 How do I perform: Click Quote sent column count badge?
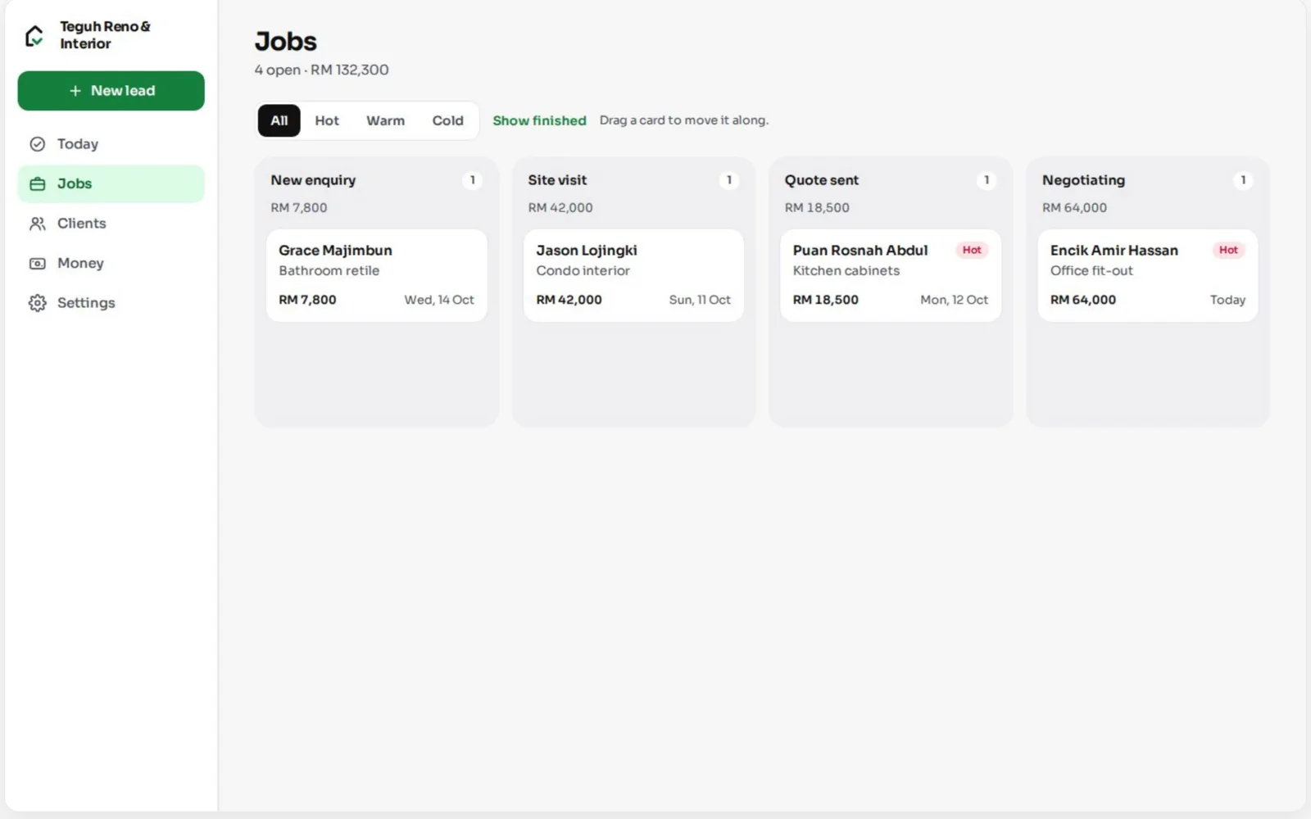pyautogui.click(x=987, y=180)
